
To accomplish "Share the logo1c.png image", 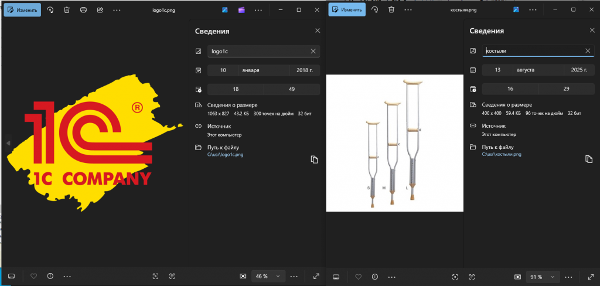I will coord(100,10).
